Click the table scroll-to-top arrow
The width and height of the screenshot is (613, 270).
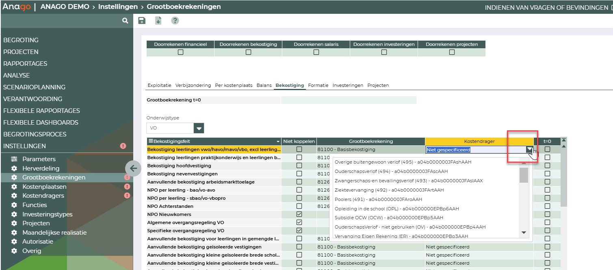(563, 140)
